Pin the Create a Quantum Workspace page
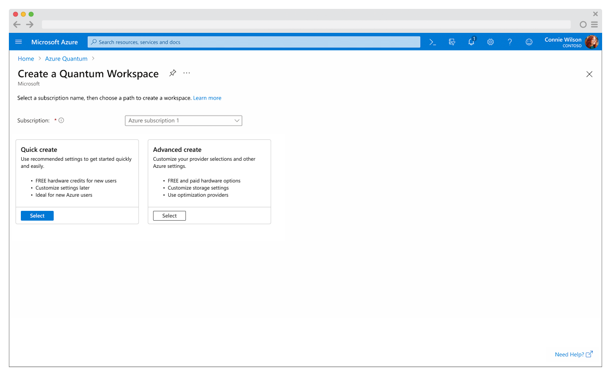 point(173,73)
